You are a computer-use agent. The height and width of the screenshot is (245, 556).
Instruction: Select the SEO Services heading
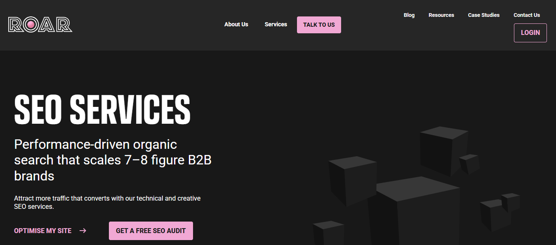point(102,110)
